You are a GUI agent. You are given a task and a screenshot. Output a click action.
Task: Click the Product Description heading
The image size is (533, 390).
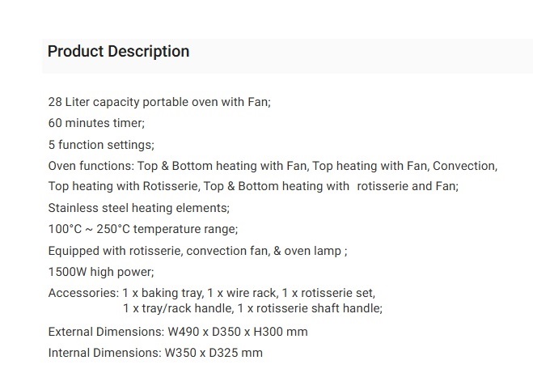coord(118,52)
